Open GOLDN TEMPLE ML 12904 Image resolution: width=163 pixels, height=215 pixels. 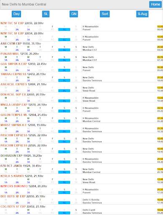[24, 115]
